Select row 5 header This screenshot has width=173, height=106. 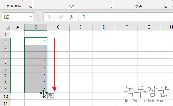click(x=5, y=62)
